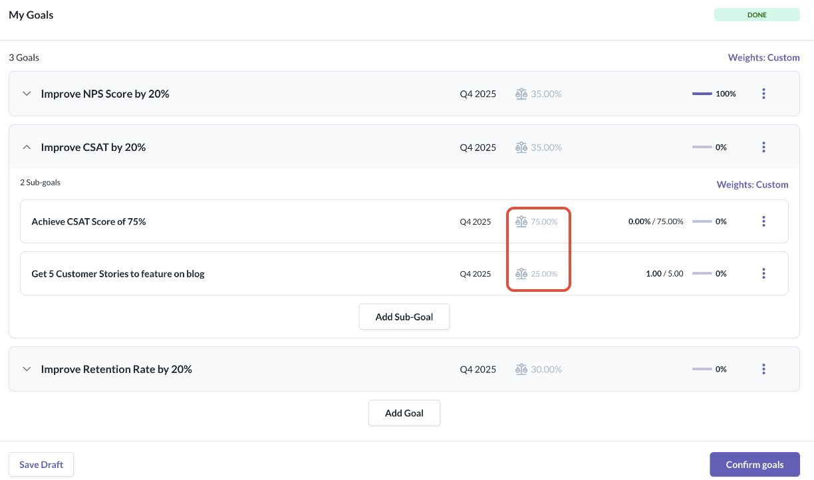Click the weight scale icon for Improve NPS Score
Viewport: 814px width, 480px height.
(521, 94)
